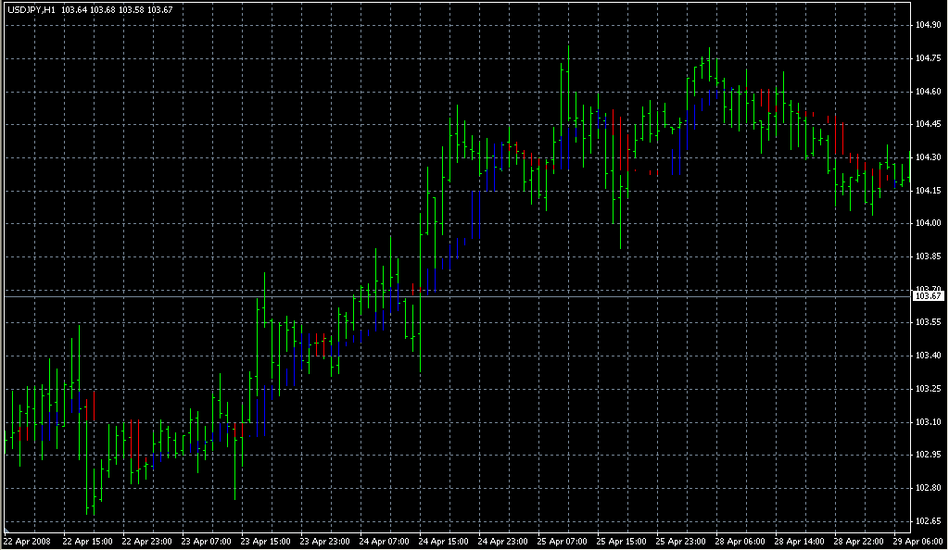The height and width of the screenshot is (550, 949).
Task: Click the 24 Apr 23:00 time label
Action: tap(504, 541)
